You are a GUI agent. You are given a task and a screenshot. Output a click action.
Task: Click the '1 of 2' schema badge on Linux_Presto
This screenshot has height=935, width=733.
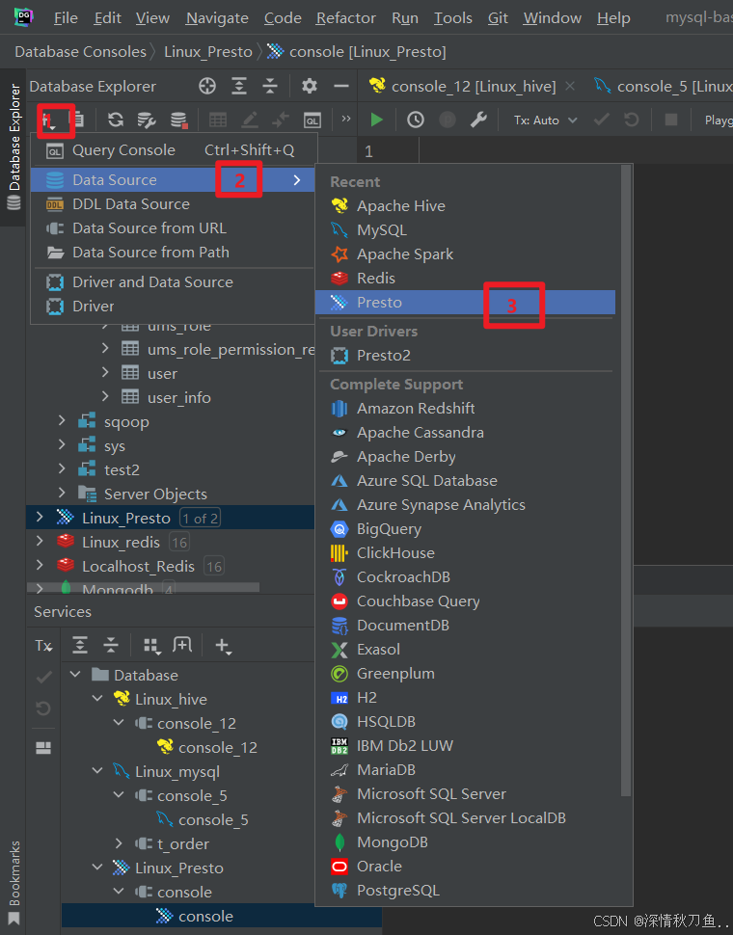(x=200, y=519)
